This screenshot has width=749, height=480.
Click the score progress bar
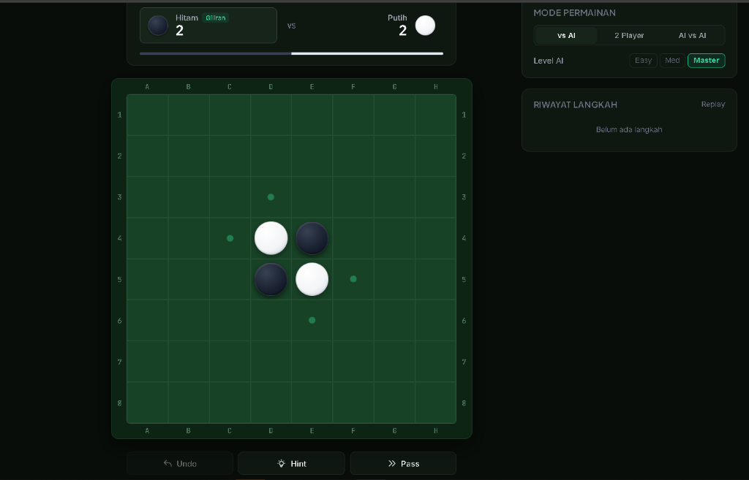point(291,53)
